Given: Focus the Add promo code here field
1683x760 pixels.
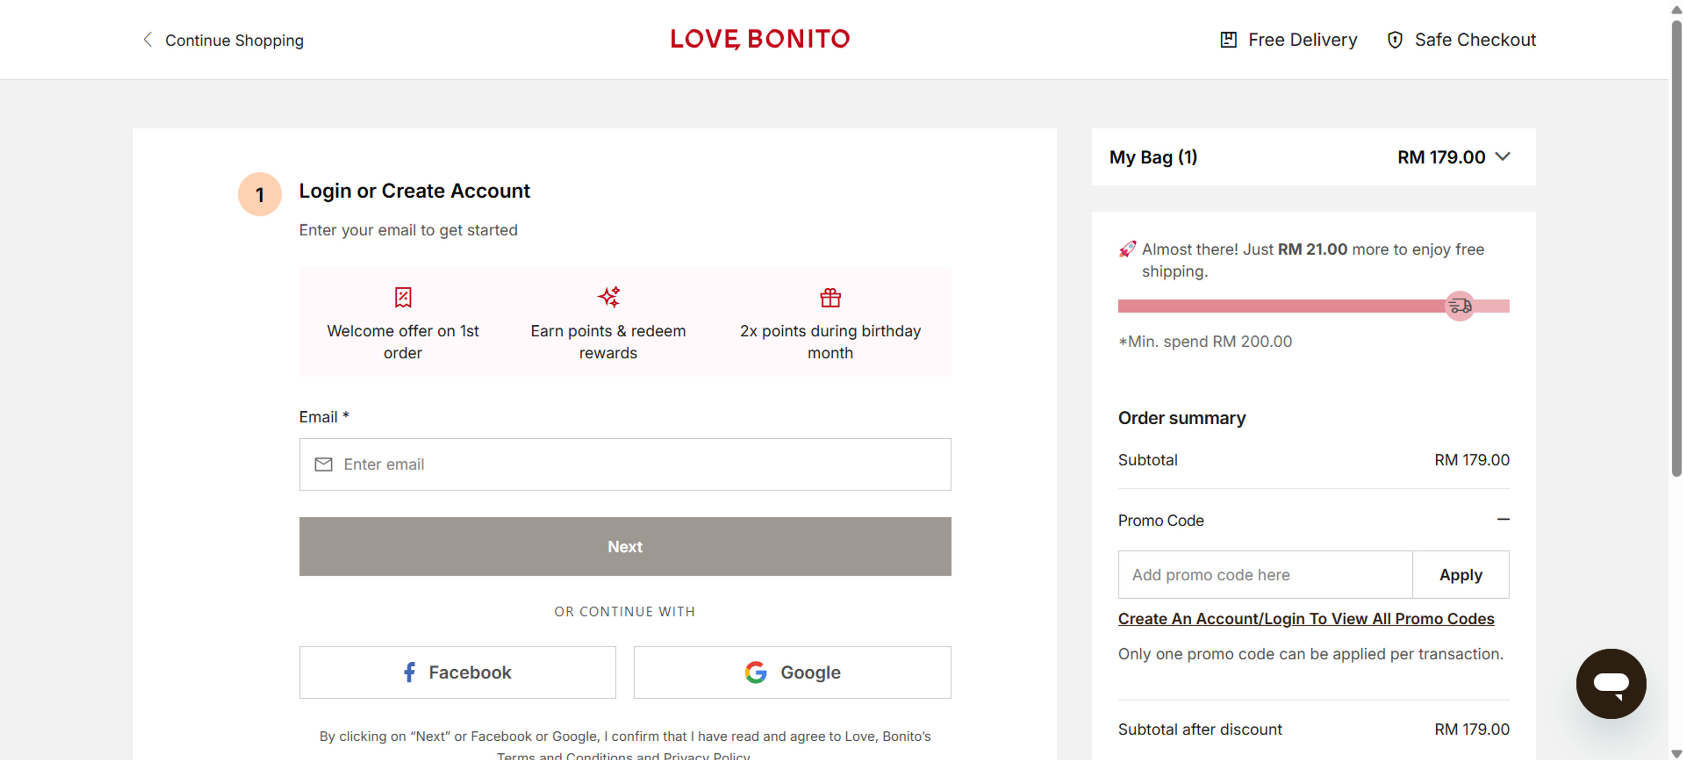Looking at the screenshot, I should click(1265, 575).
